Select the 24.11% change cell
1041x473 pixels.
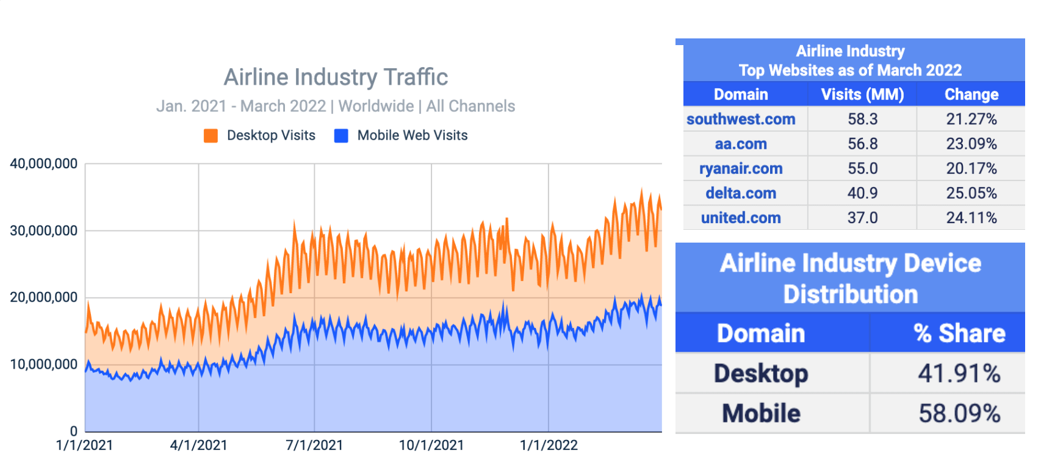pyautogui.click(x=971, y=218)
